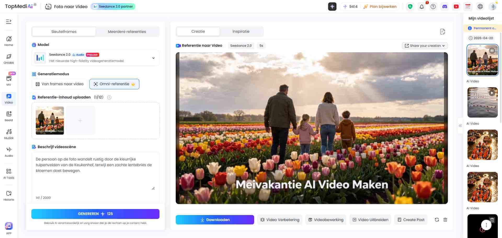
Task: Select the Ontdek icon in the sidebar
Action: pos(9,59)
